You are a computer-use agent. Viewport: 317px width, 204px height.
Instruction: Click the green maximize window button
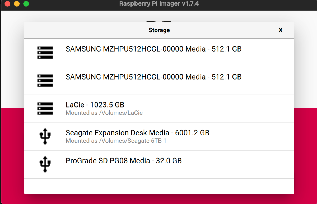[26, 4]
